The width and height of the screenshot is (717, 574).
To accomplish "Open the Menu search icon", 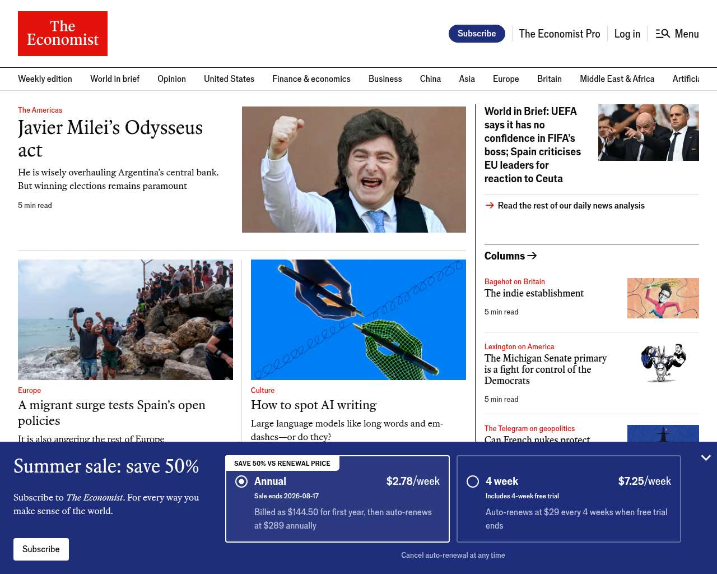I will pos(663,34).
